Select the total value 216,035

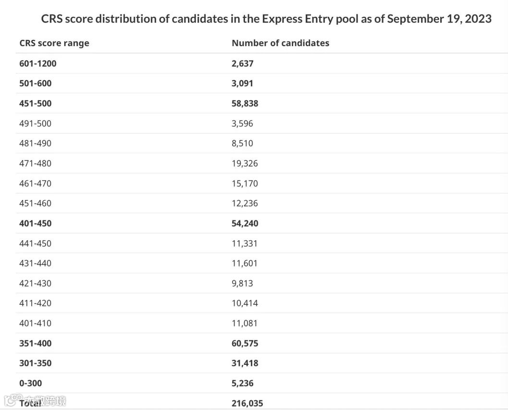[247, 403]
